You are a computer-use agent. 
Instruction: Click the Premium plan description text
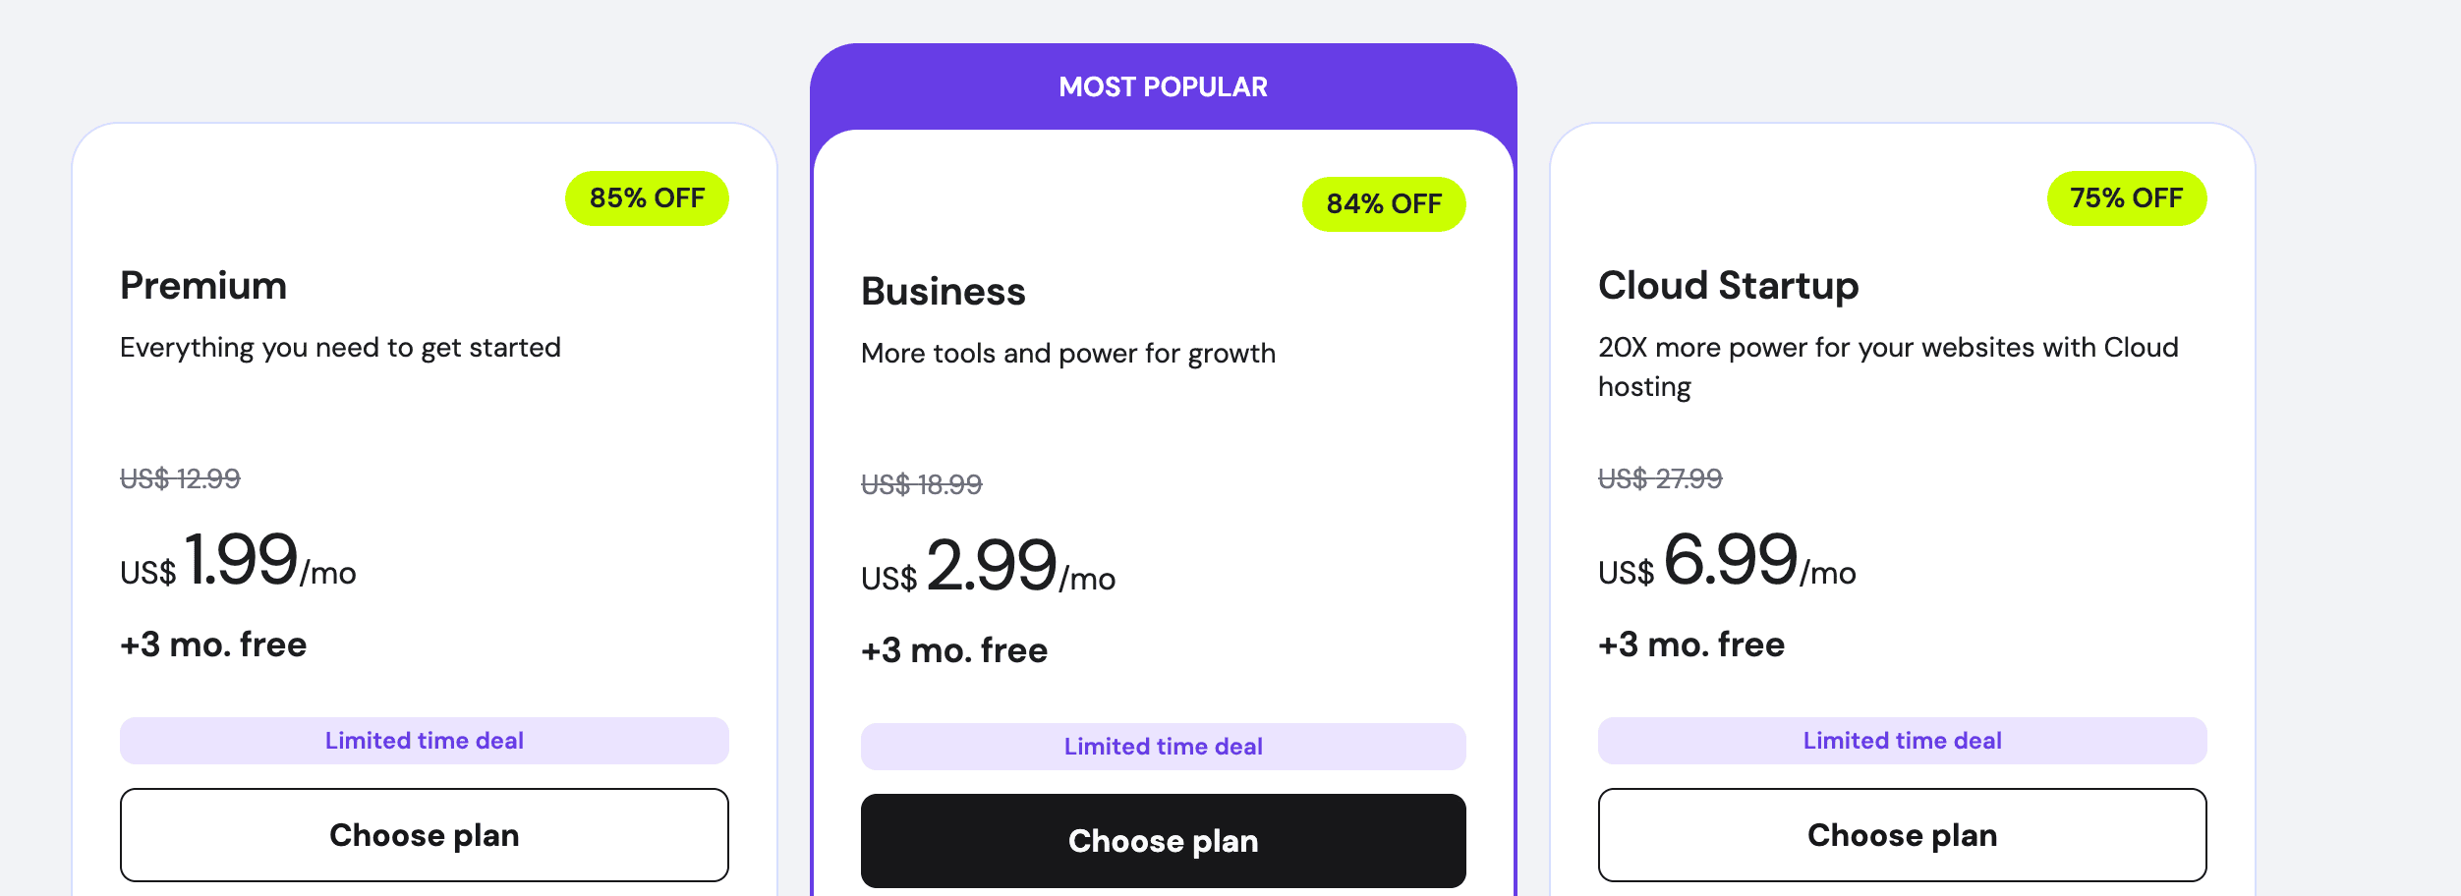(341, 347)
